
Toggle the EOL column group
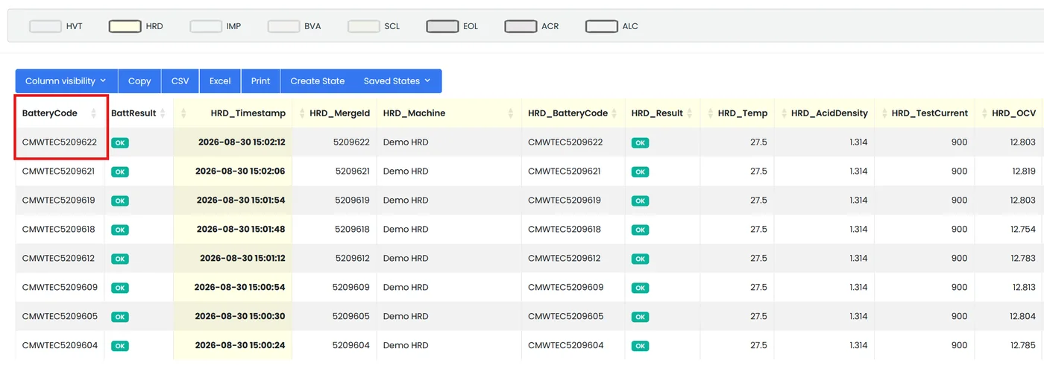click(x=442, y=26)
